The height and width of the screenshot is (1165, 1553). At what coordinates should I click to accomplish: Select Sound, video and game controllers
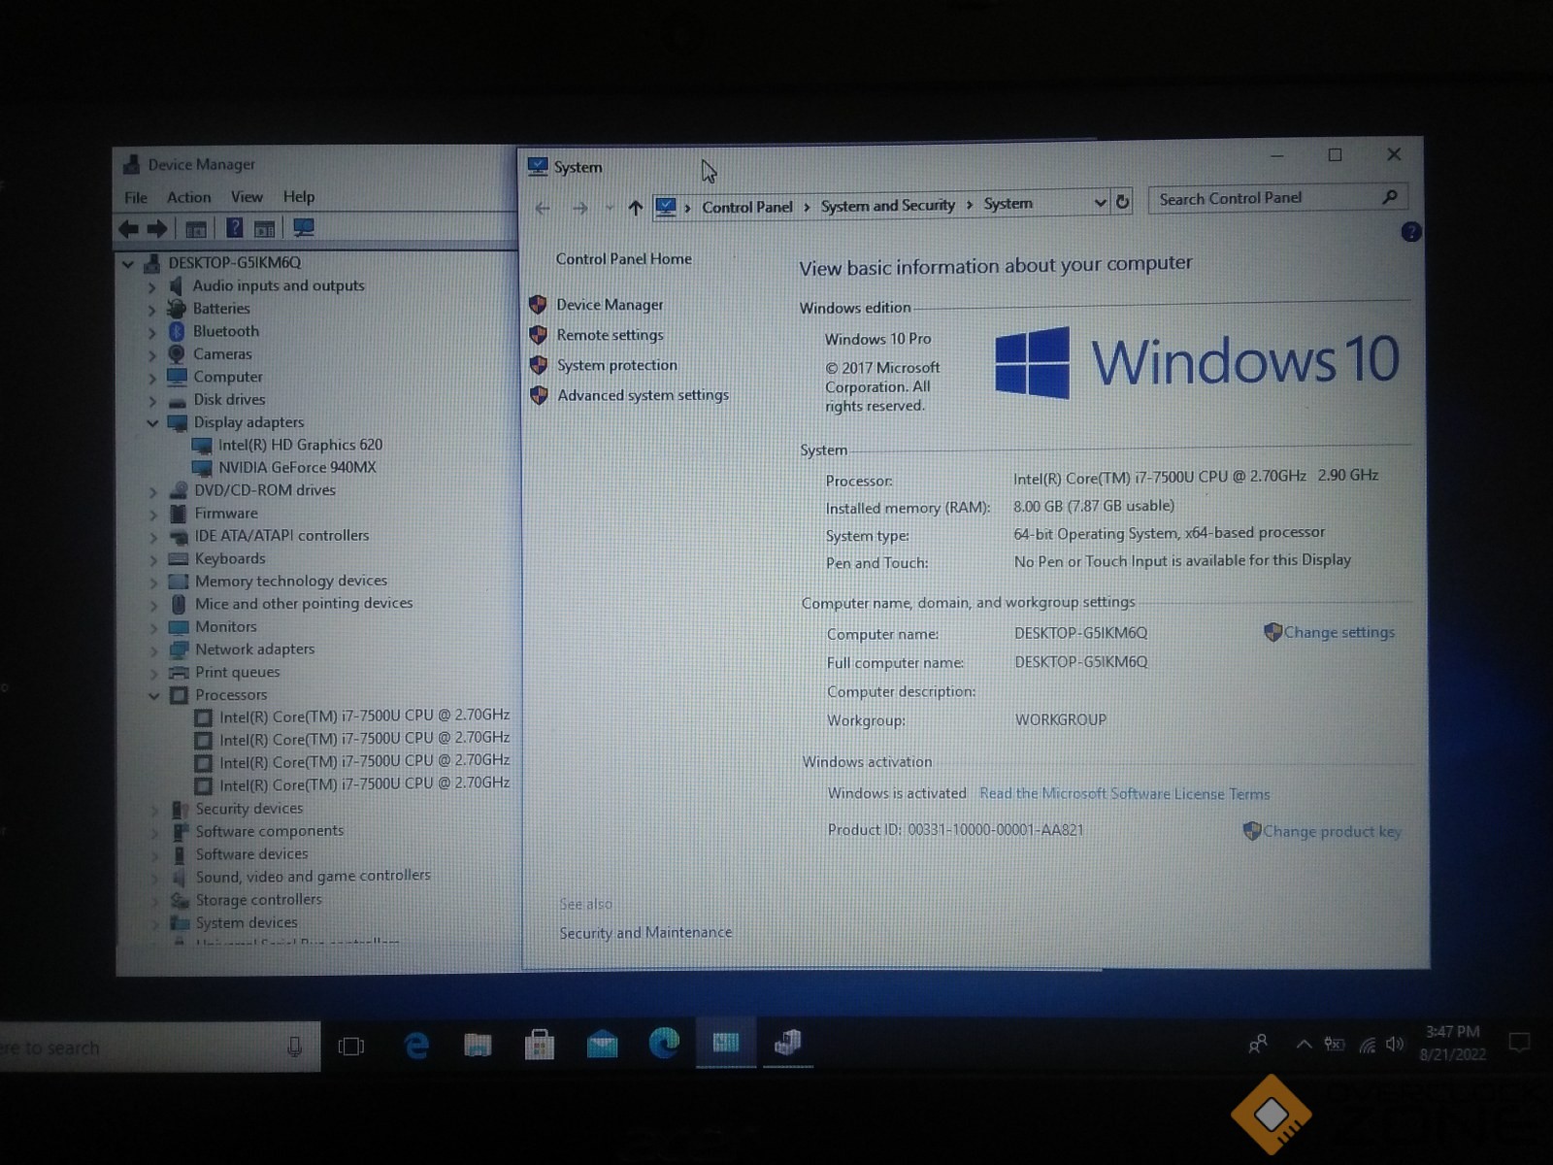tap(313, 876)
